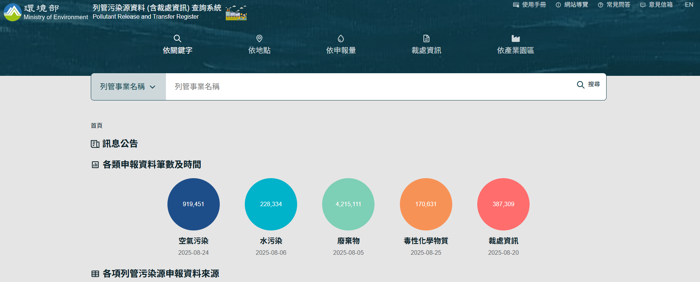Image resolution: width=700 pixels, height=282 pixels.
Task: Click the factory icon for 依產業園區
Action: pos(516,38)
